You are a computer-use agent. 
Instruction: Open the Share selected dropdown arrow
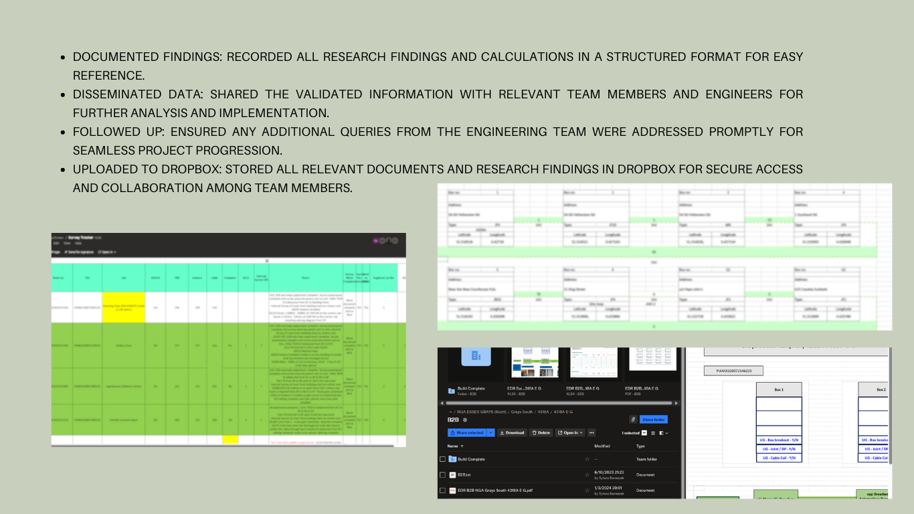(491, 432)
